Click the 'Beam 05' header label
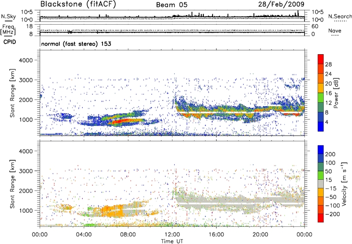Viewport: 352px width, 244px height. [172, 5]
